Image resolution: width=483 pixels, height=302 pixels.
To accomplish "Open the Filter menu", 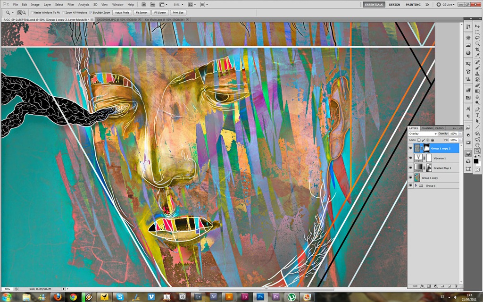I will [x=70, y=5].
